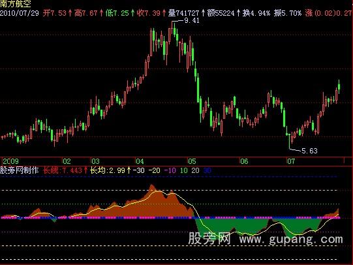Click the turnover rate 换4.94%
This screenshot has width=353, height=265.
pos(256,13)
